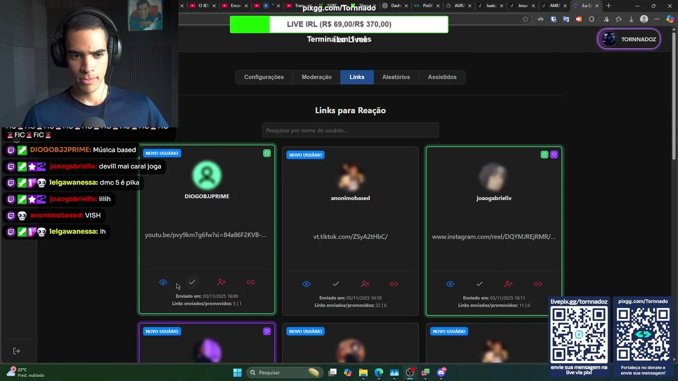
Task: Open OBS Studio from the taskbar
Action: pos(410,373)
